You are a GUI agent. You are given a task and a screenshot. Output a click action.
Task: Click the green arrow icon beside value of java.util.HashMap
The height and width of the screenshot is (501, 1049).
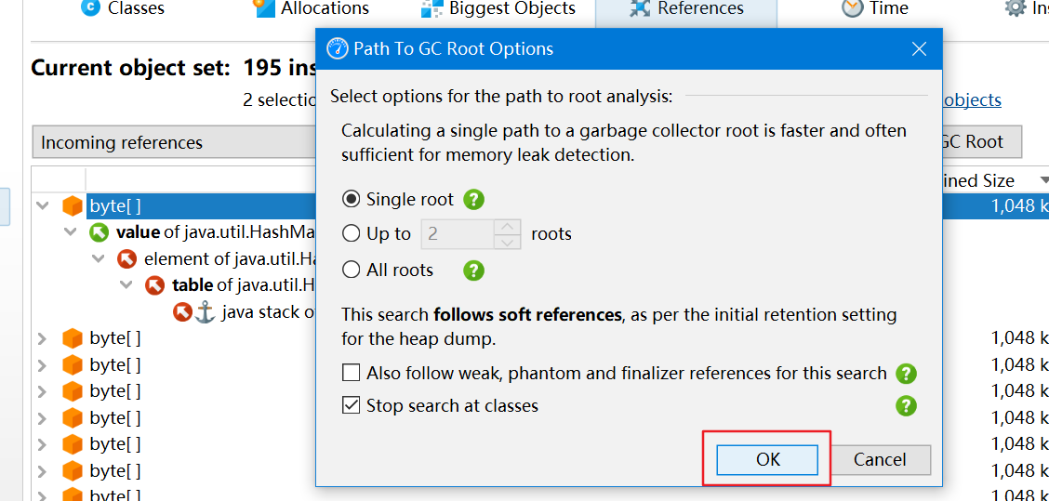(x=99, y=232)
